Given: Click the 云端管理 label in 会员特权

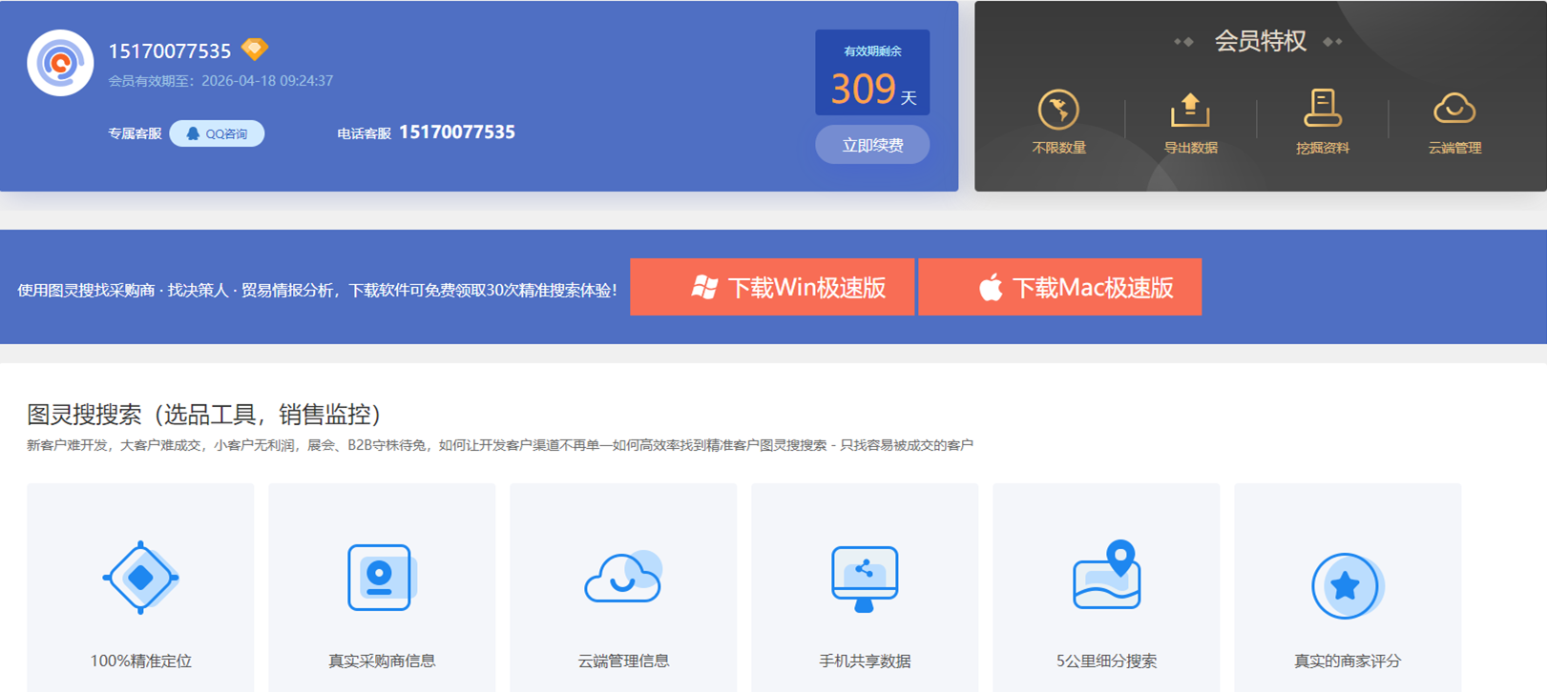Looking at the screenshot, I should point(1454,148).
